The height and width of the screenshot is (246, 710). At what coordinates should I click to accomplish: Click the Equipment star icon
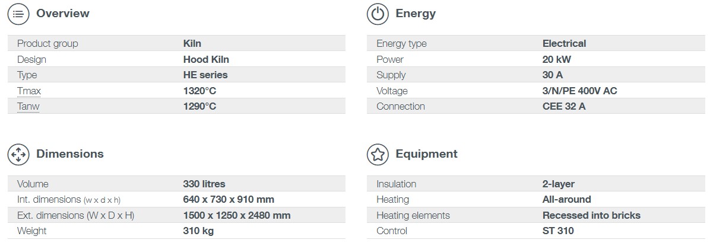pyautogui.click(x=378, y=154)
